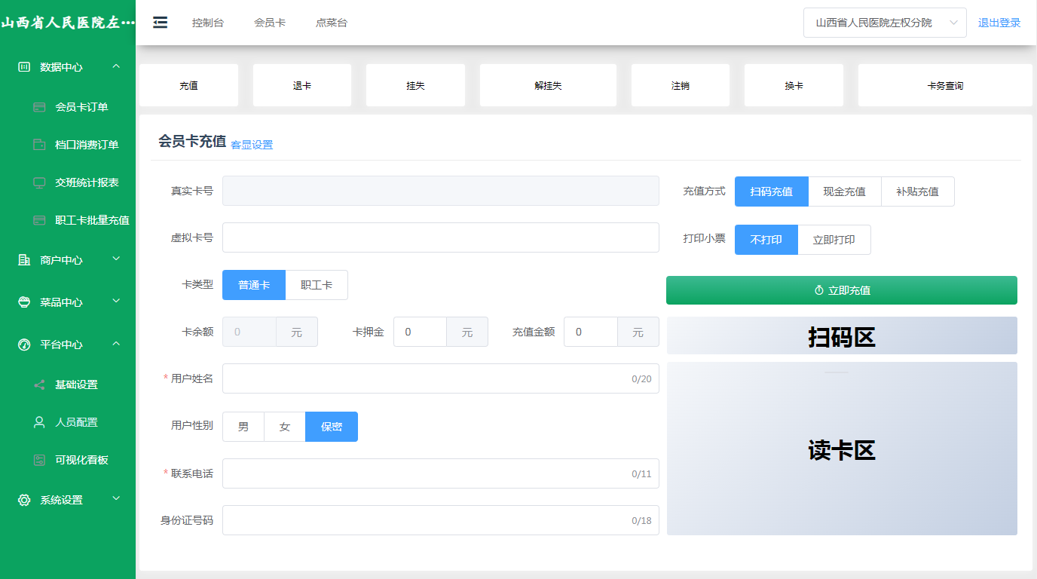Click the 职工卡批量充值 card icon
This screenshot has width=1037, height=579.
click(x=40, y=220)
